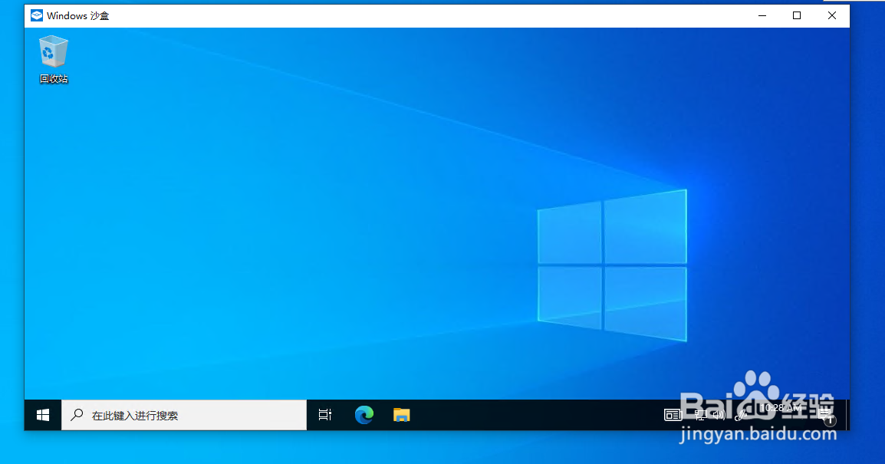Open File Explorer from the taskbar
The height and width of the screenshot is (464, 885).
click(x=401, y=416)
